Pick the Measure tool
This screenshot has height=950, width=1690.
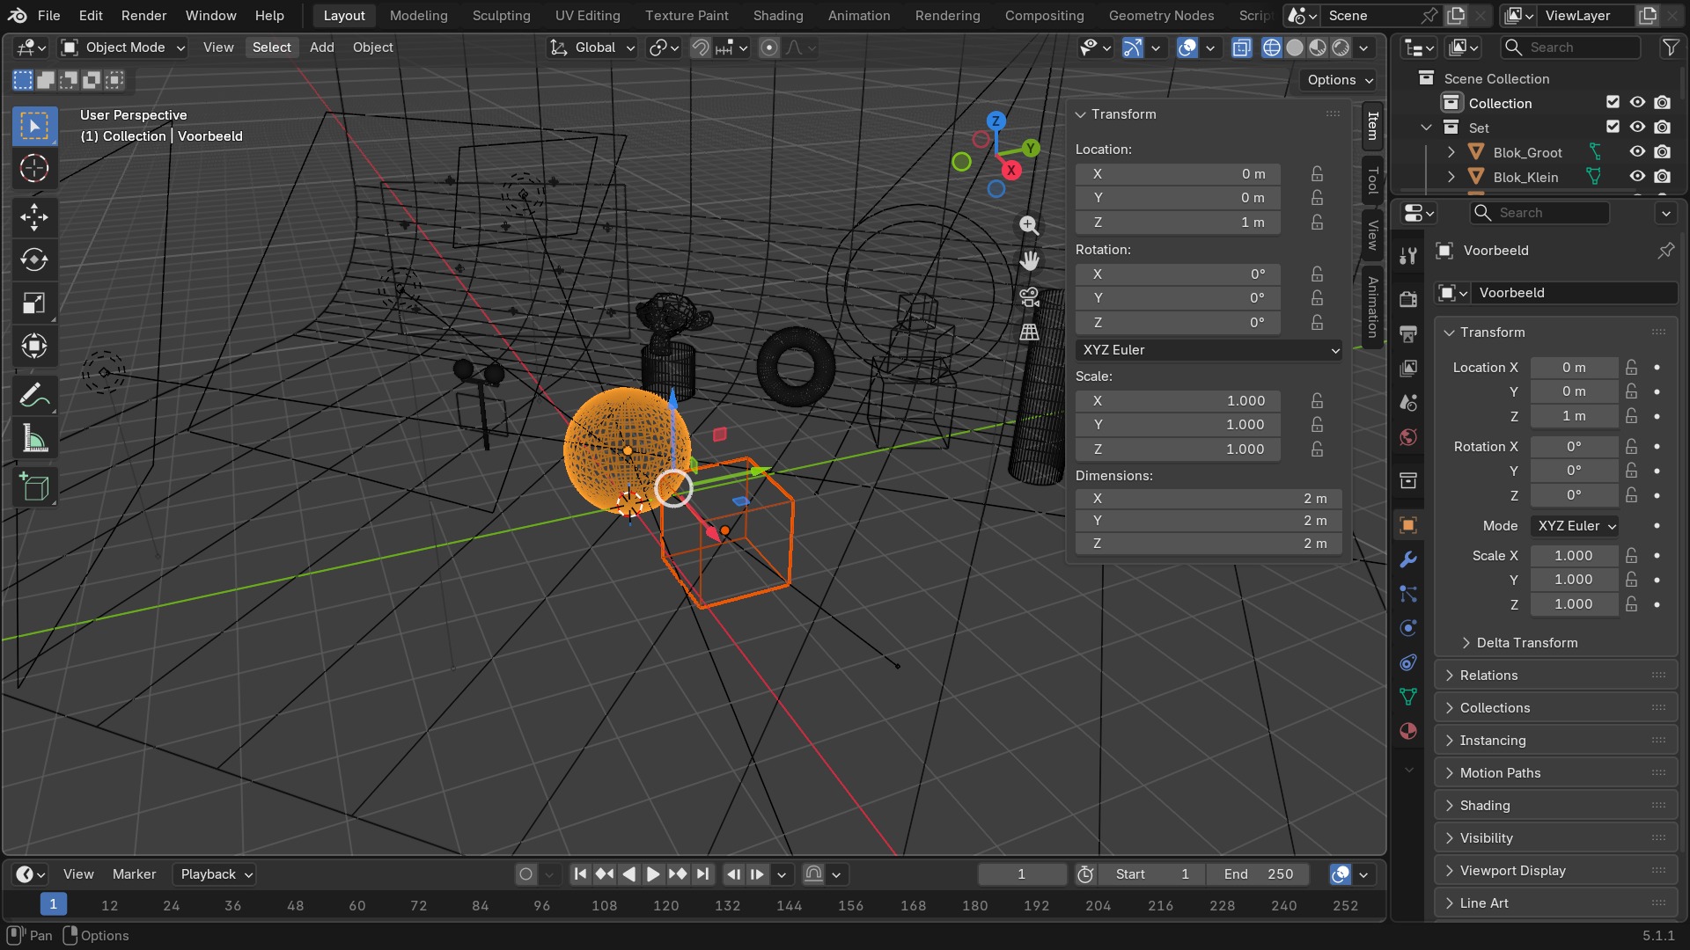coord(34,439)
